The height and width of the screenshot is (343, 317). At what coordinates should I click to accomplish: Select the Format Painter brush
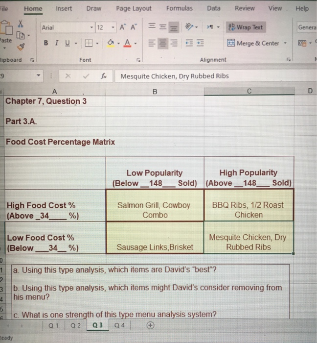point(21,47)
